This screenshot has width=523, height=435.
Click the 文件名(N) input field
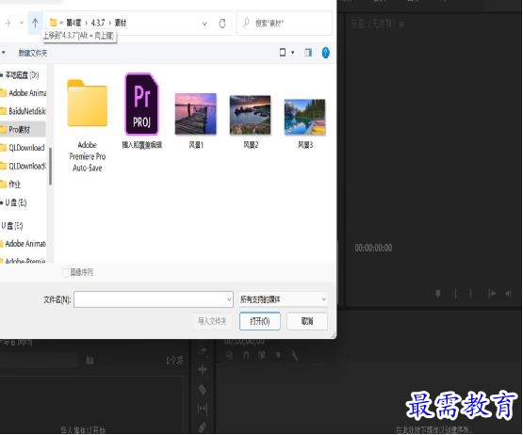pos(153,299)
